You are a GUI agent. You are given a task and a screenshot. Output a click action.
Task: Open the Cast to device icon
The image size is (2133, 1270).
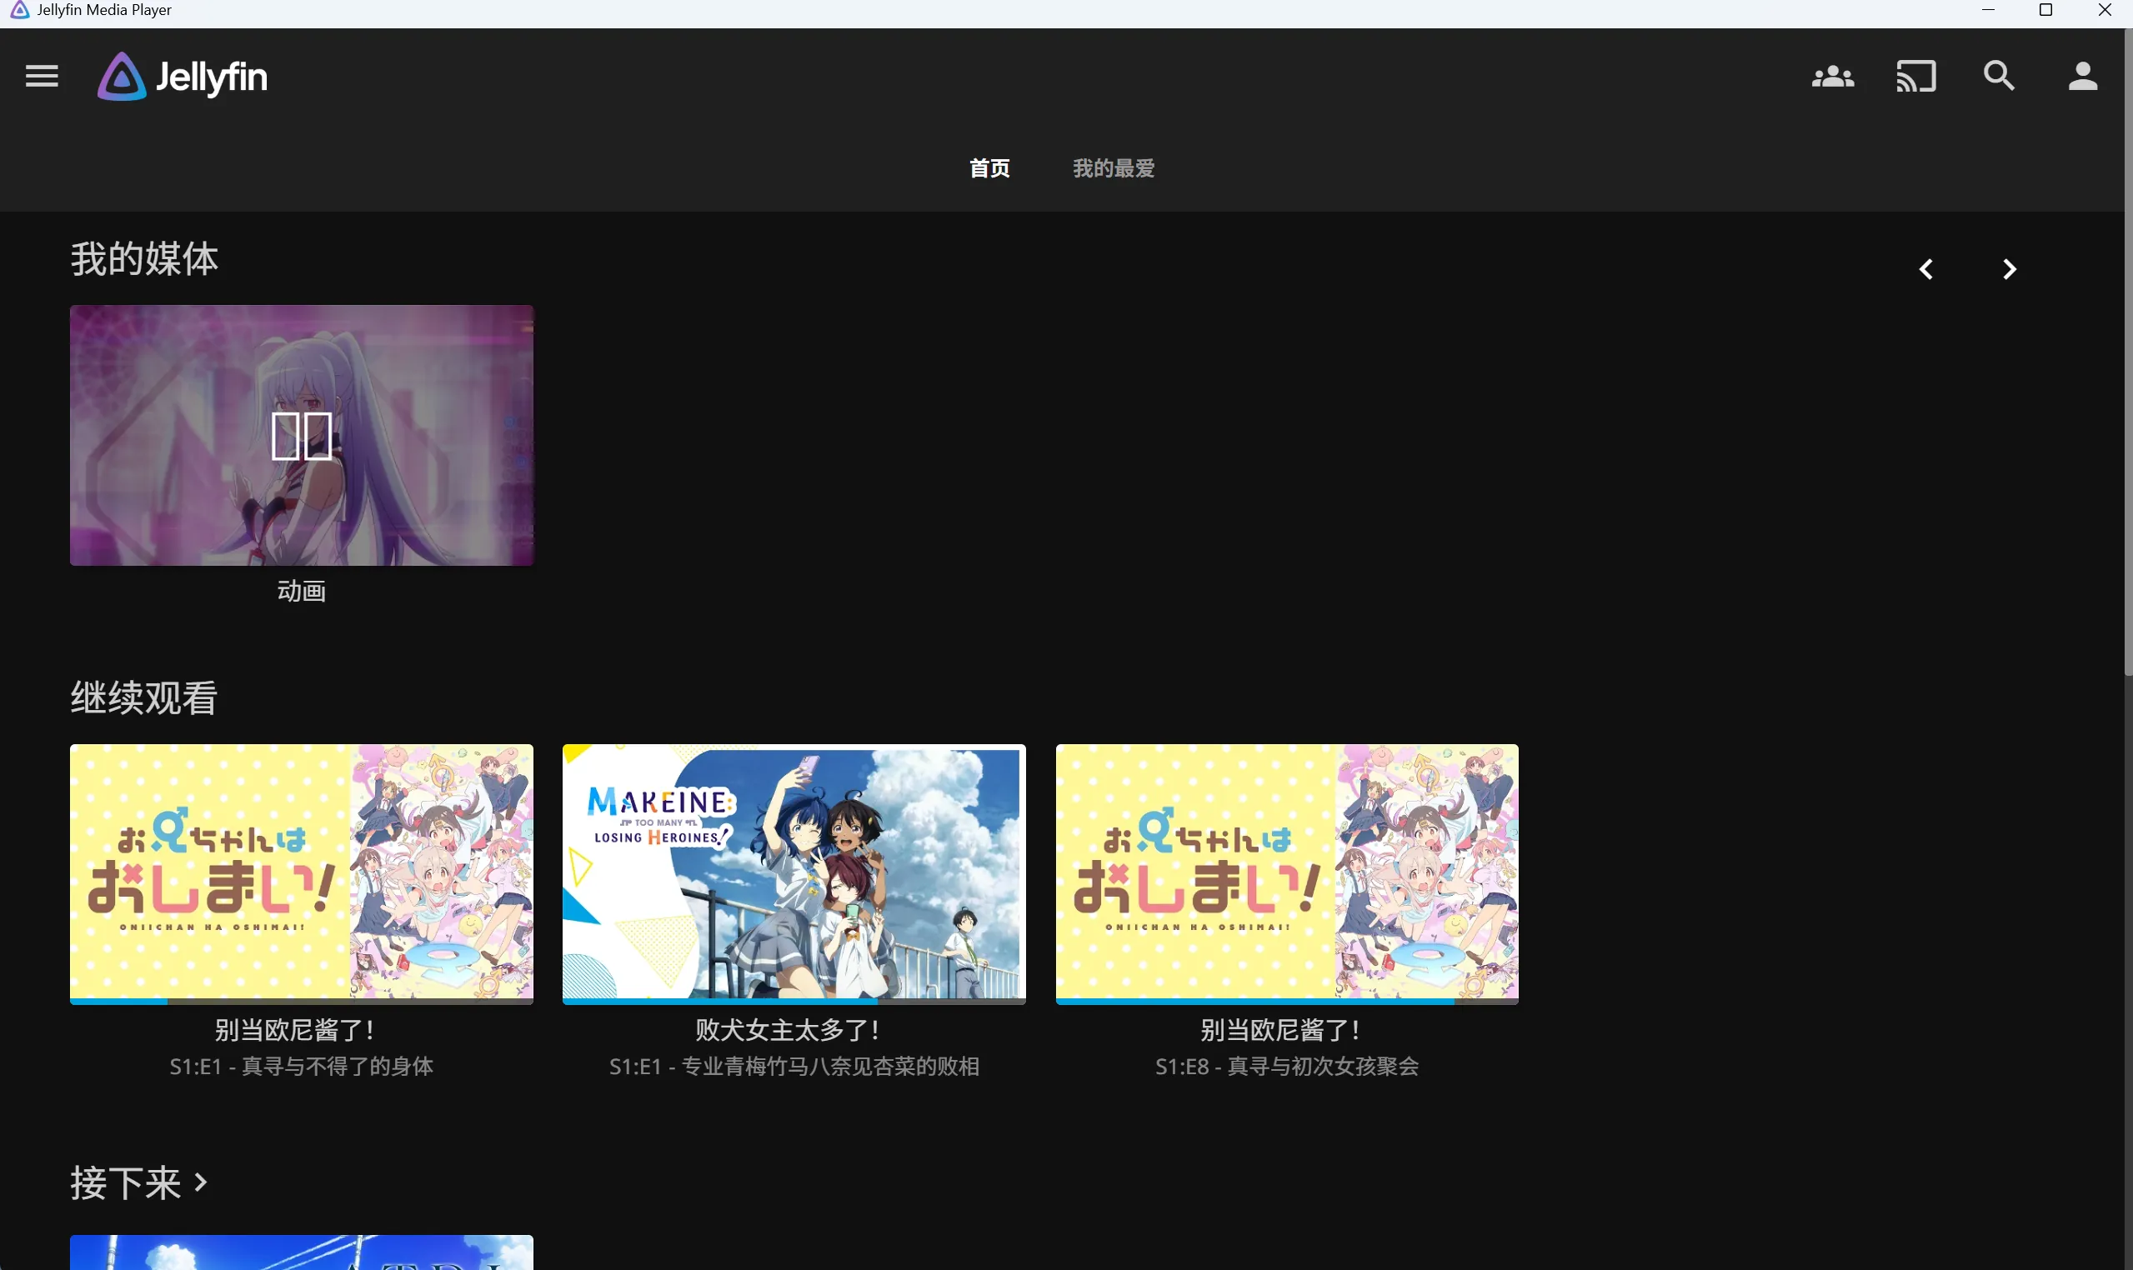pyautogui.click(x=1915, y=77)
